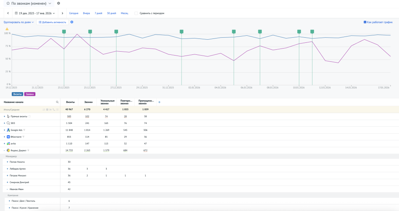Click the yellow warning triangle above the chart

7,29
